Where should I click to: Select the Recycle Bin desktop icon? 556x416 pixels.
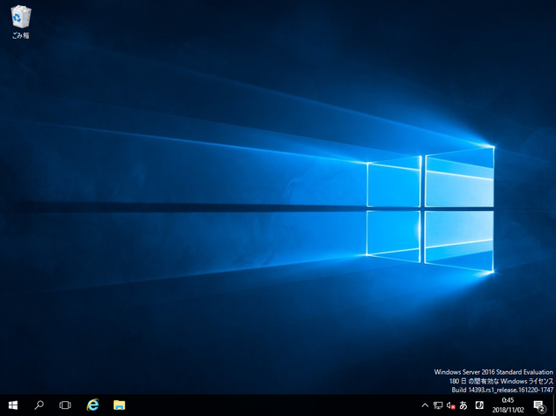tap(21, 22)
